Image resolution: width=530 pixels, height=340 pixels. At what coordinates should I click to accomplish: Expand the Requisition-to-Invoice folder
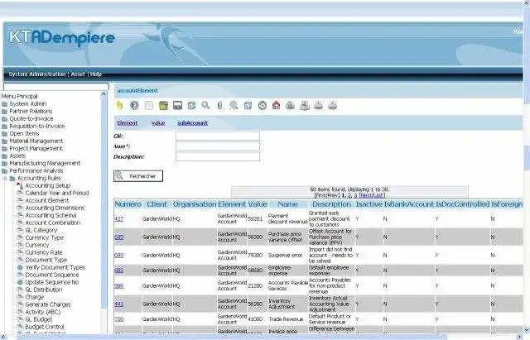(x=4, y=127)
